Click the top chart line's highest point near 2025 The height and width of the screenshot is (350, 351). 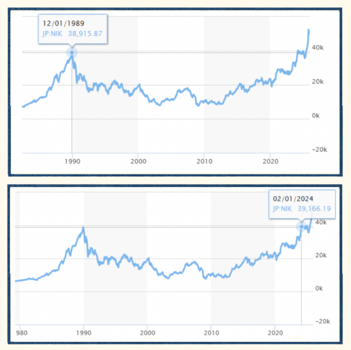tap(309, 31)
